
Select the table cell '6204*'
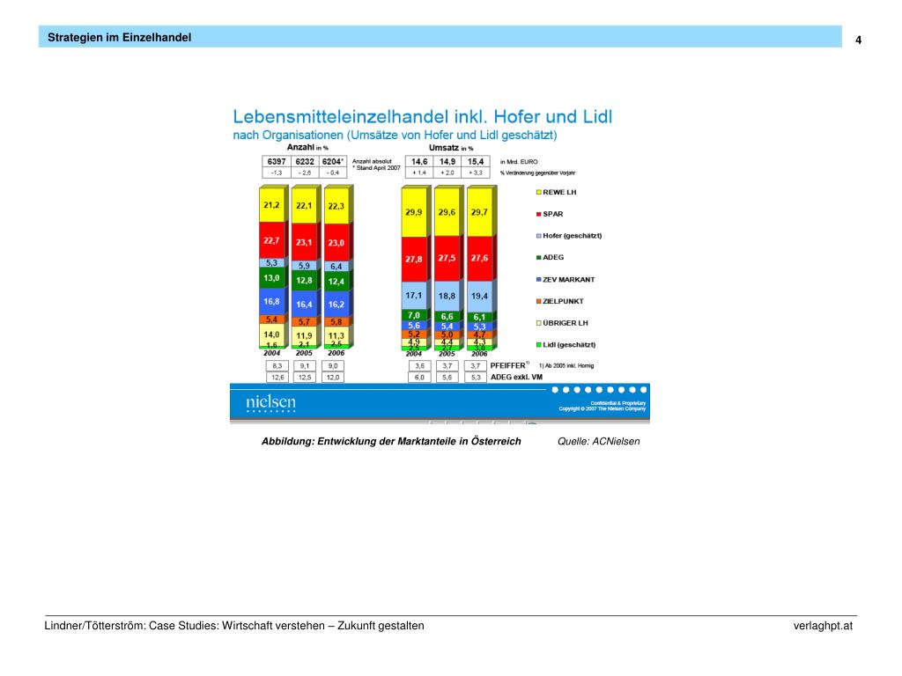point(333,162)
